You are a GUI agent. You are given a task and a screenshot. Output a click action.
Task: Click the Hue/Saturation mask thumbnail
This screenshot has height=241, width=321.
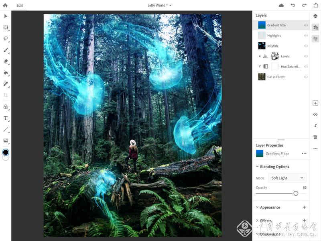275,67
